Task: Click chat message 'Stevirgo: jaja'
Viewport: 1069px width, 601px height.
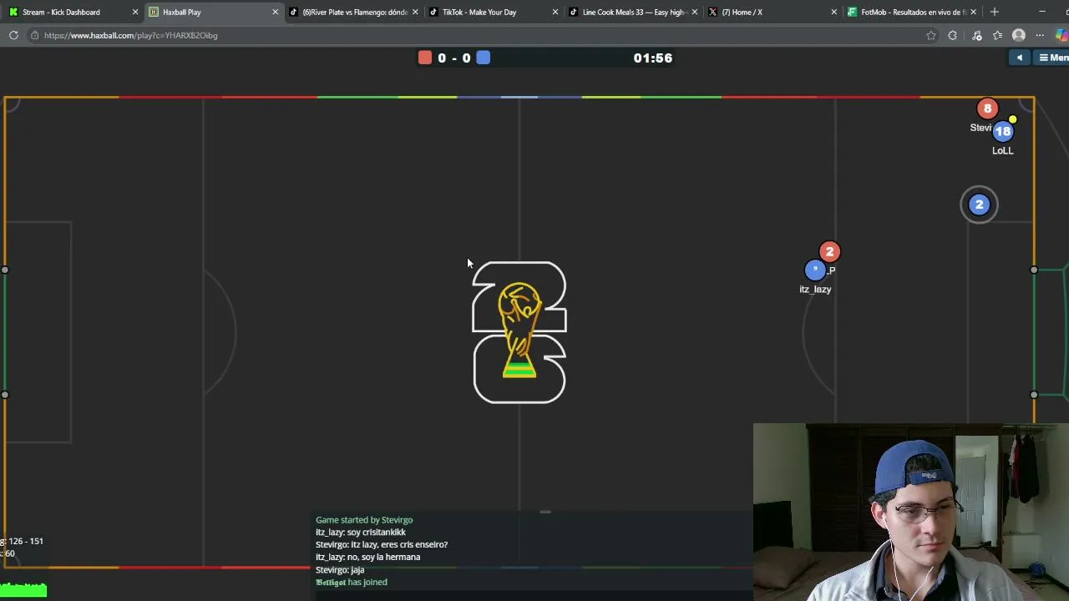Action: (x=340, y=569)
